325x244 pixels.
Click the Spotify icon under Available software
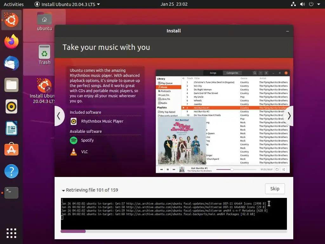pyautogui.click(x=74, y=140)
